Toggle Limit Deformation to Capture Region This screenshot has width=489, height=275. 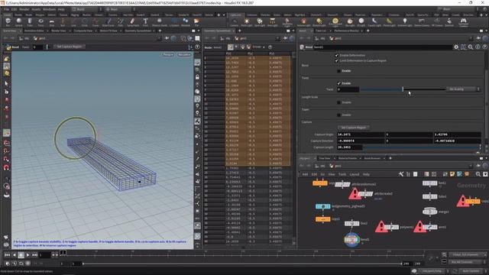pyautogui.click(x=336, y=60)
